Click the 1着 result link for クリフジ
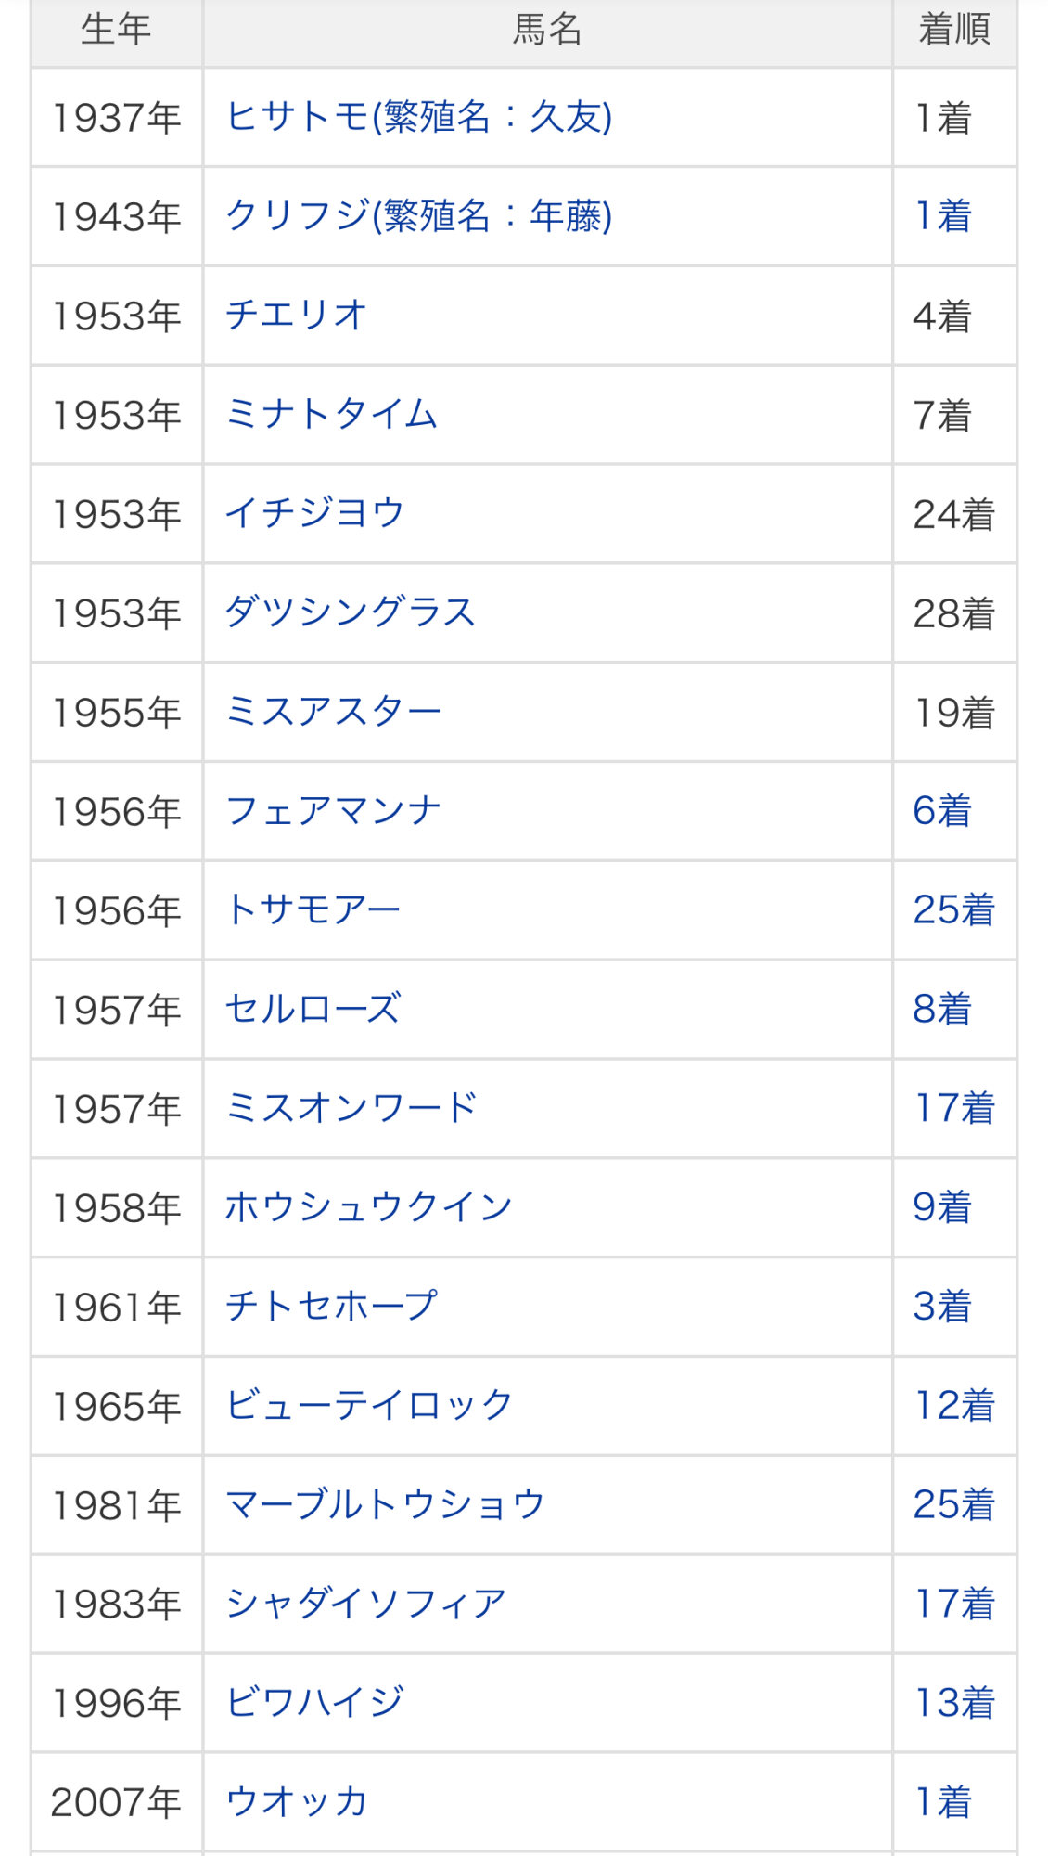Image resolution: width=1048 pixels, height=1856 pixels. (x=943, y=217)
